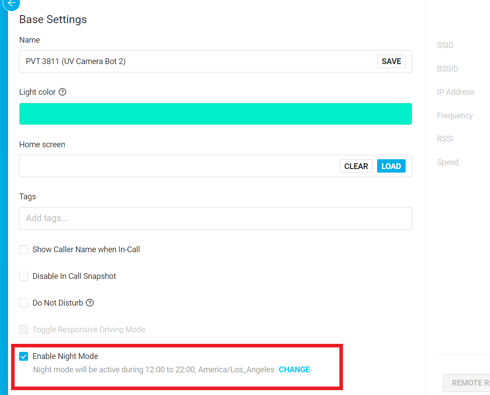Focus the Name text field
490x395 pixels.
click(195, 61)
